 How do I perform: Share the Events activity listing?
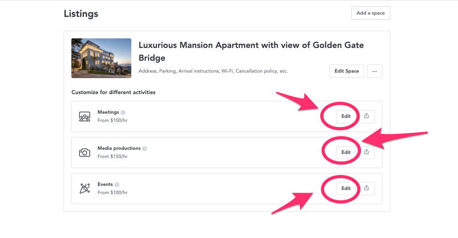tap(366, 188)
